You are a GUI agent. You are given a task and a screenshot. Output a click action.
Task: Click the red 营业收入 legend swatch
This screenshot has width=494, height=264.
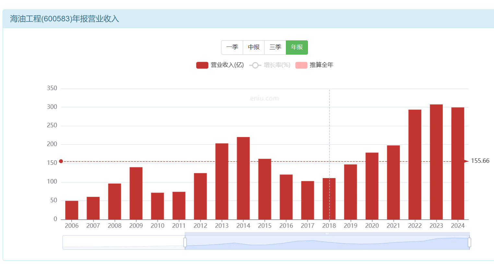[x=202, y=65]
